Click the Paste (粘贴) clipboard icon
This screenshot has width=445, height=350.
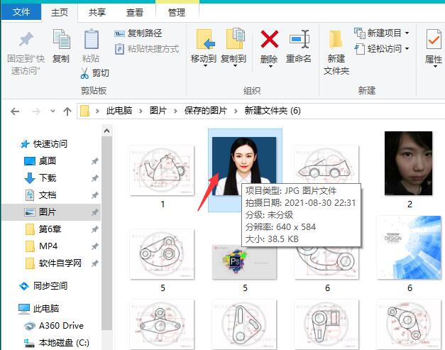click(x=92, y=39)
